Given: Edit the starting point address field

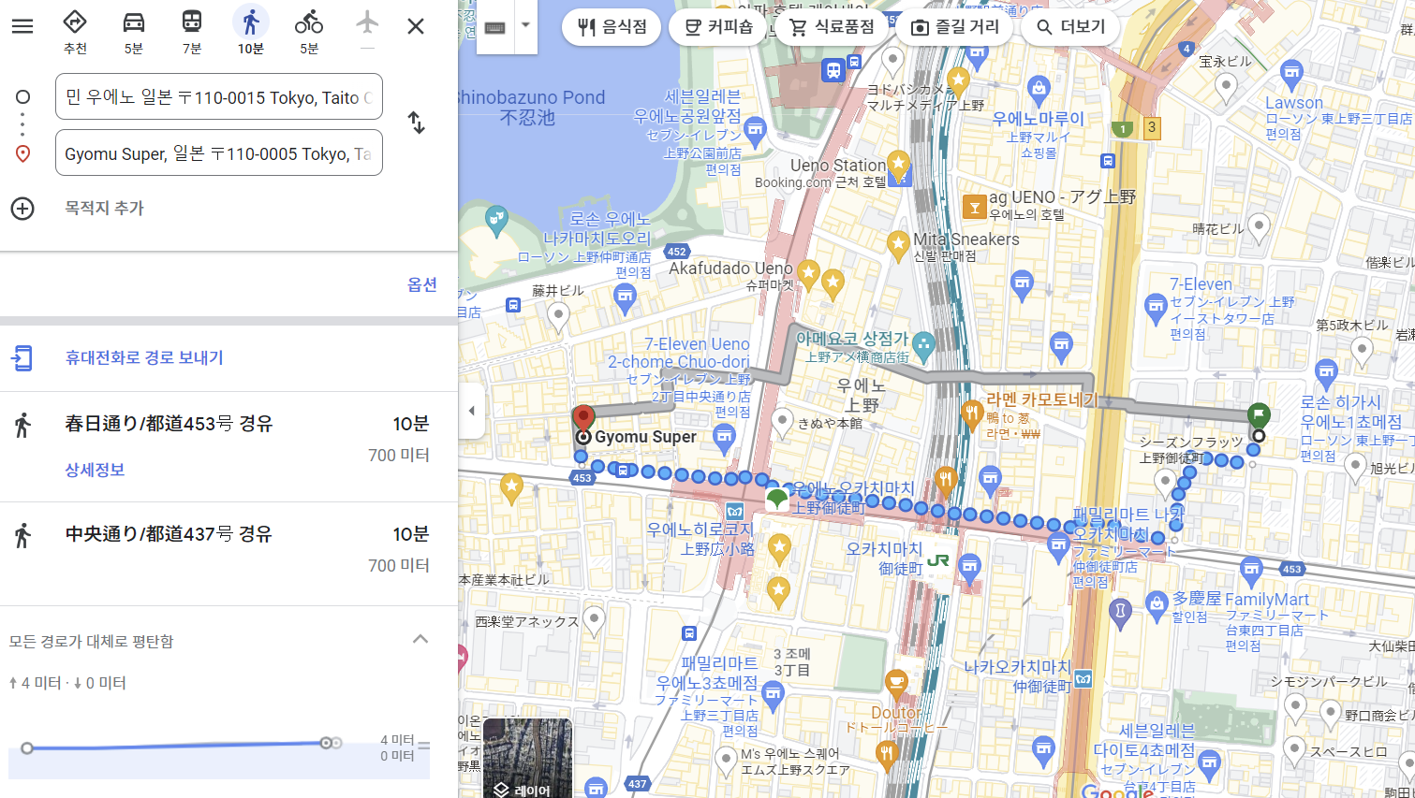Looking at the screenshot, I should tap(219, 96).
